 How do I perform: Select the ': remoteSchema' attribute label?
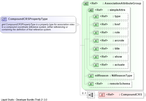point(119,84)
